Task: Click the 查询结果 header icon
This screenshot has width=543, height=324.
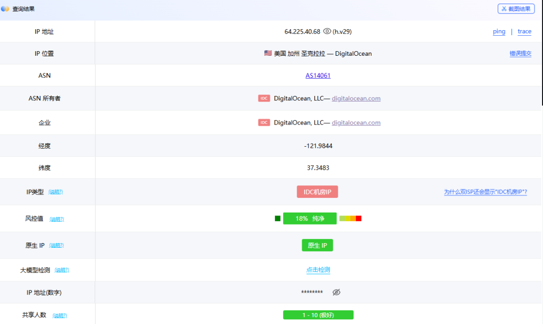Action: (x=6, y=9)
